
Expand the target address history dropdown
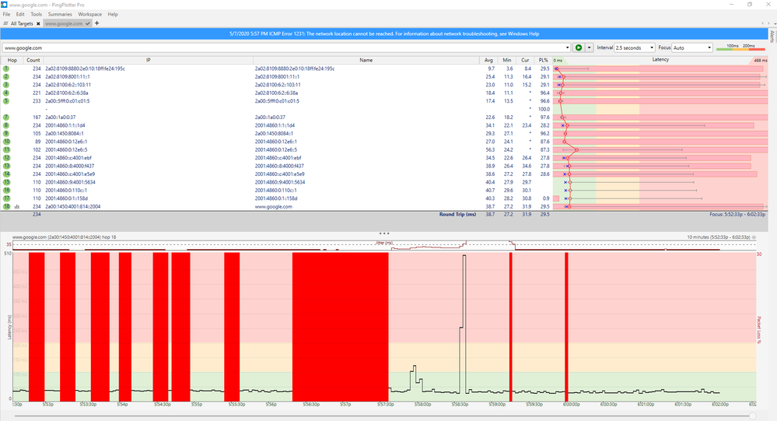click(x=568, y=47)
